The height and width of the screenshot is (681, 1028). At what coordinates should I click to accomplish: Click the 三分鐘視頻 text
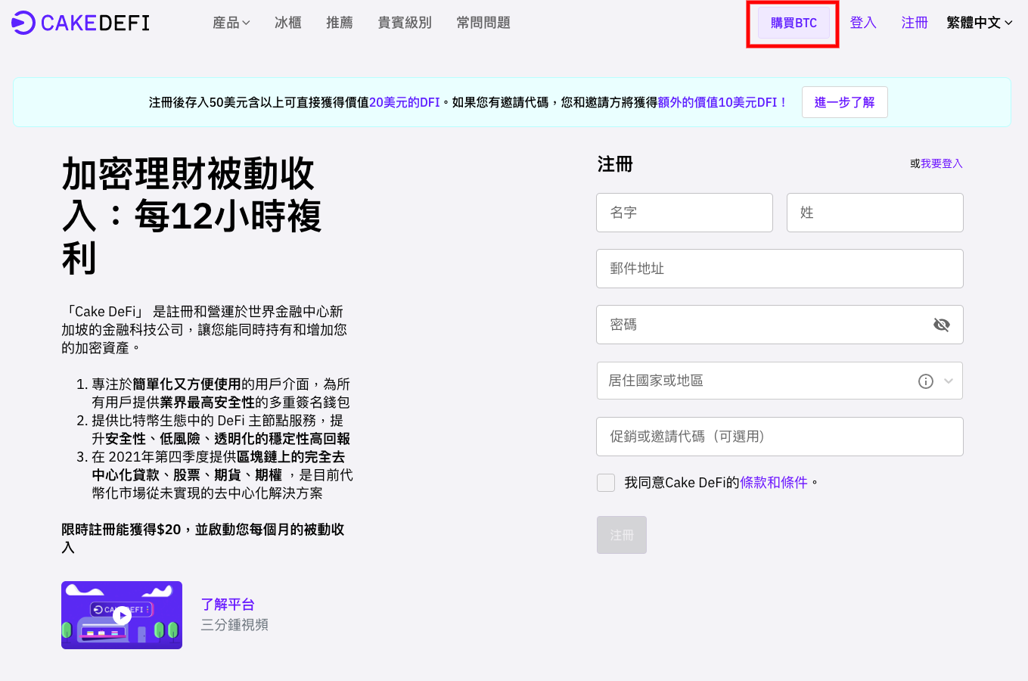coord(234,625)
